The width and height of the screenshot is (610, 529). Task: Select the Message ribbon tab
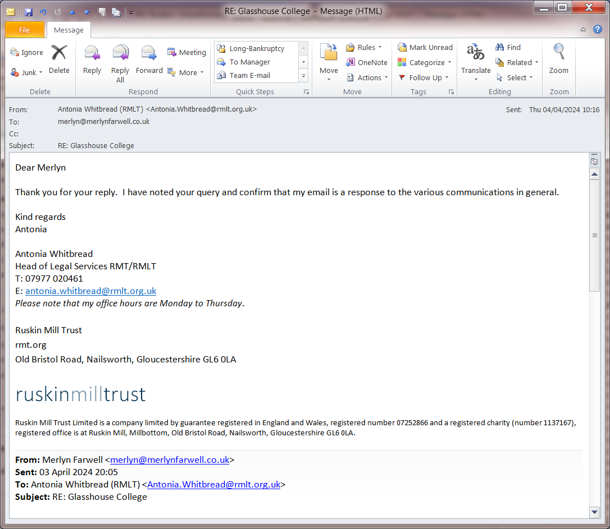click(69, 30)
